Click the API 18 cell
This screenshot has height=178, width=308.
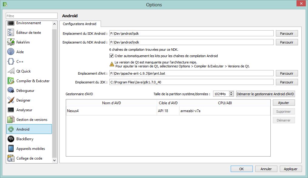point(168,111)
